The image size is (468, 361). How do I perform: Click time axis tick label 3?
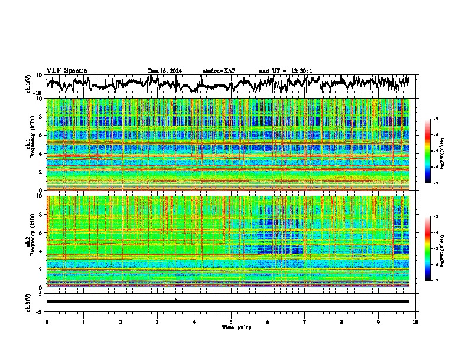(x=157, y=322)
